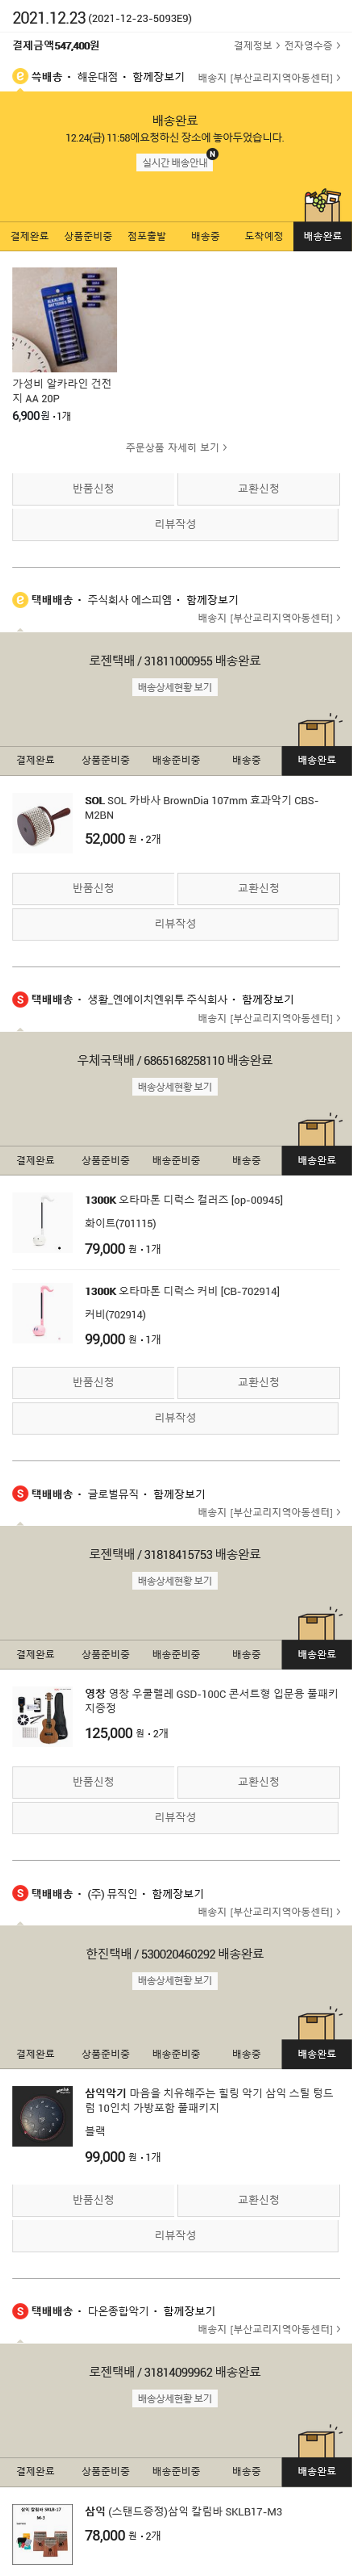352x2576 pixels.
Task: Click 함께장보기 next to 생활_엔에이치엔위투 주식회사
Action: click(x=267, y=999)
